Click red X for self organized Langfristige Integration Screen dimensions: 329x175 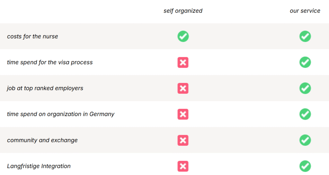183,166
